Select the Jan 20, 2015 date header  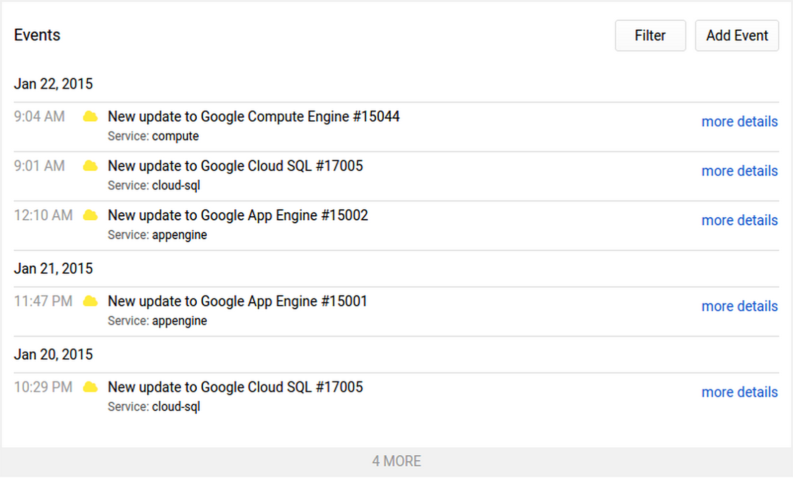[53, 354]
